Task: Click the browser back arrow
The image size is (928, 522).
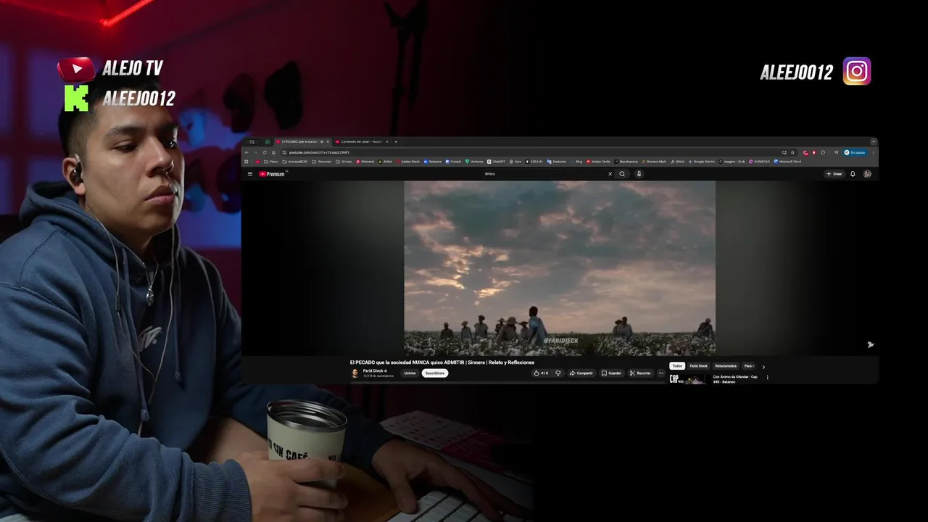Action: point(246,152)
